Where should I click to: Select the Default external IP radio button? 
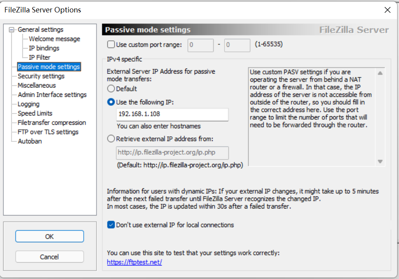coord(111,89)
